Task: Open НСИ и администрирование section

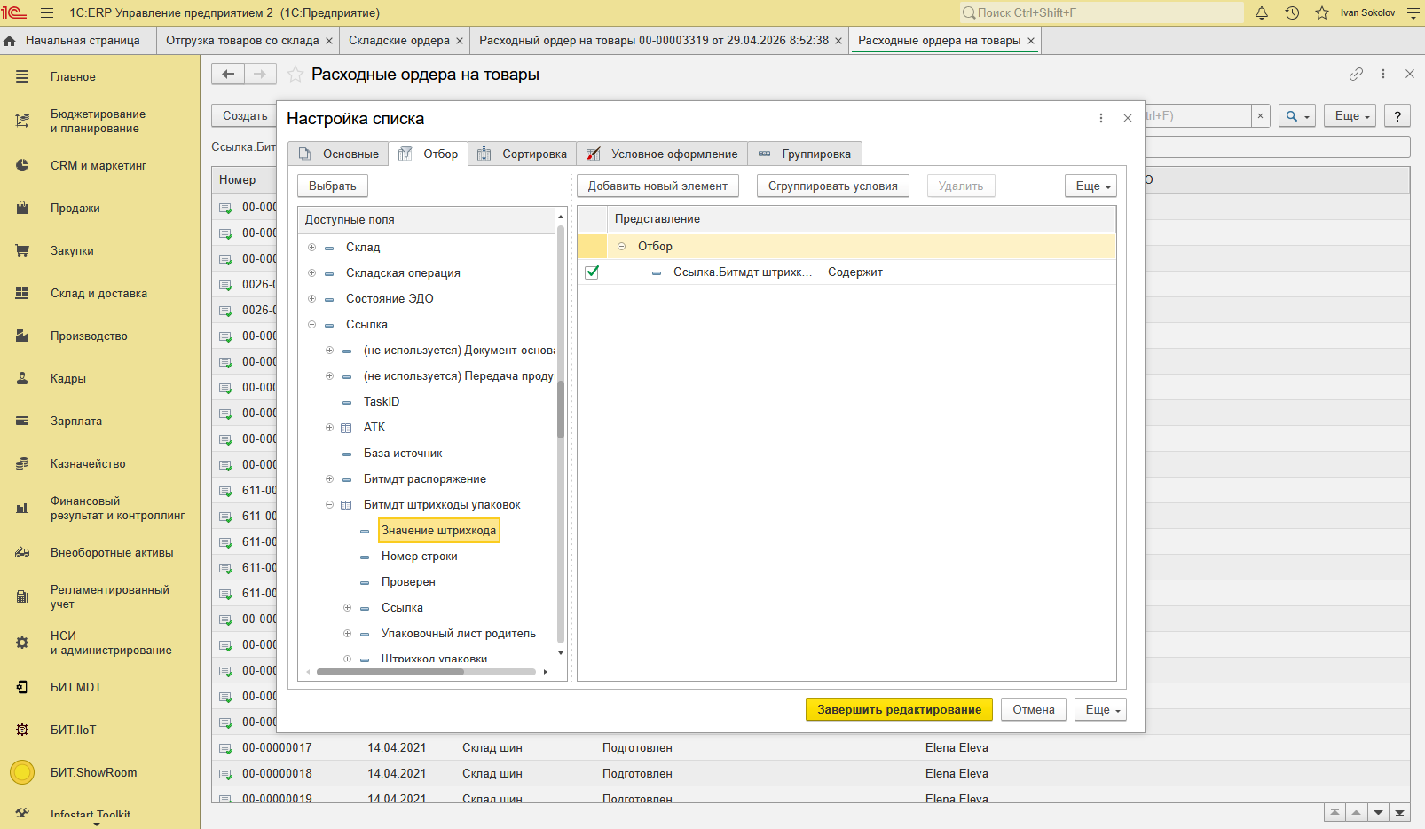Action: (99, 643)
